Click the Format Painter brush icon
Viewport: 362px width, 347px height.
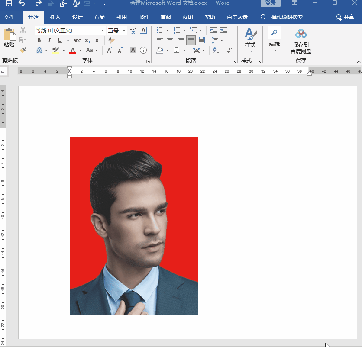tap(23, 50)
